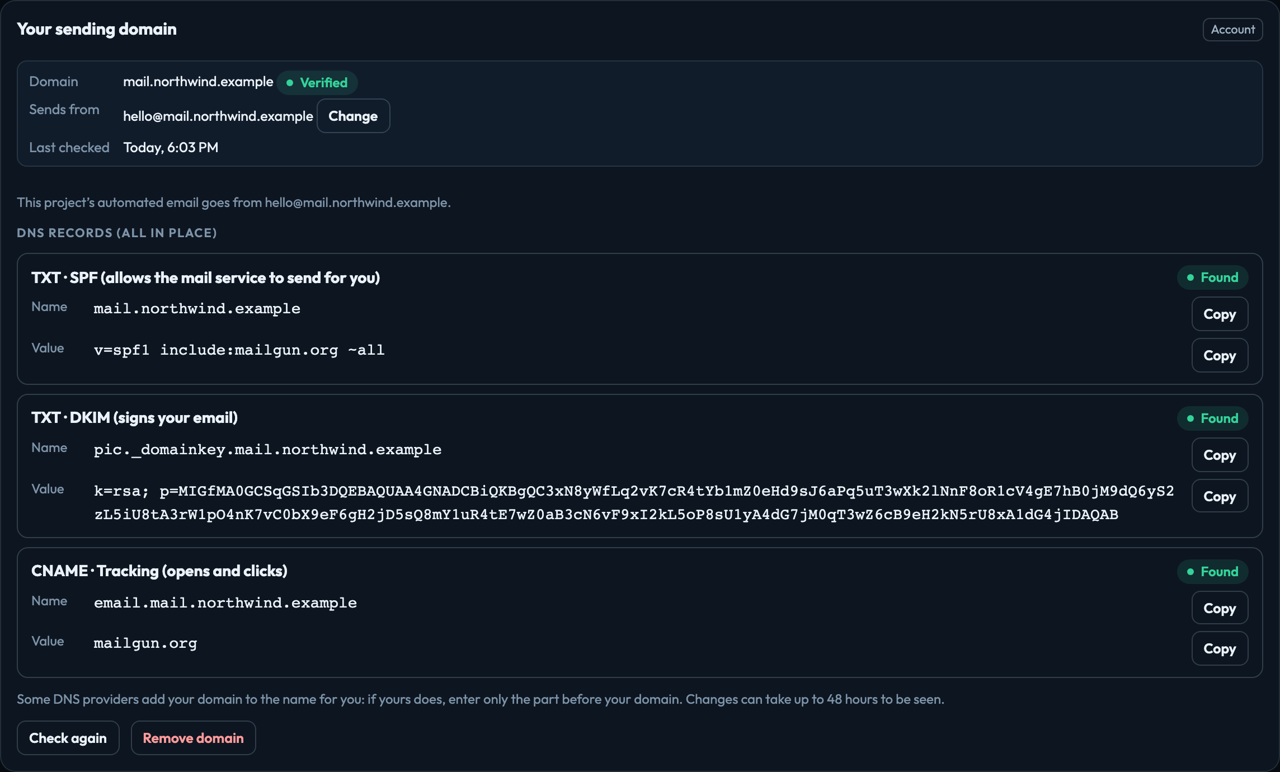Click the Found badge on the SPF record
Image resolution: width=1280 pixels, height=772 pixels.
tap(1213, 277)
